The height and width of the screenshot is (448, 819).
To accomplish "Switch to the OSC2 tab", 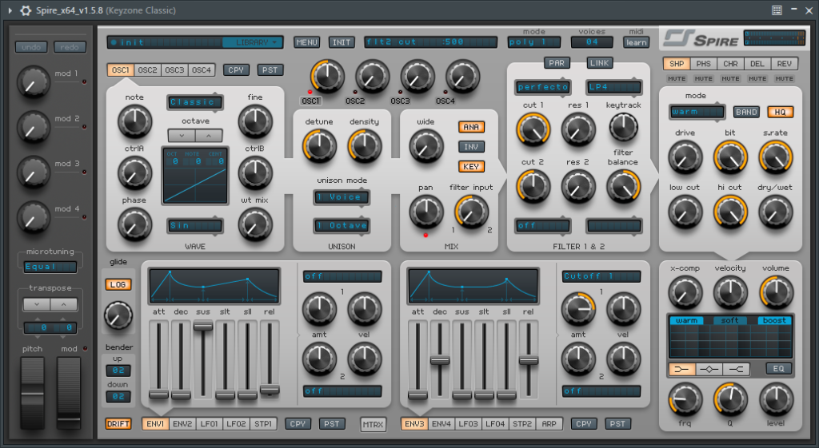I will (x=147, y=70).
